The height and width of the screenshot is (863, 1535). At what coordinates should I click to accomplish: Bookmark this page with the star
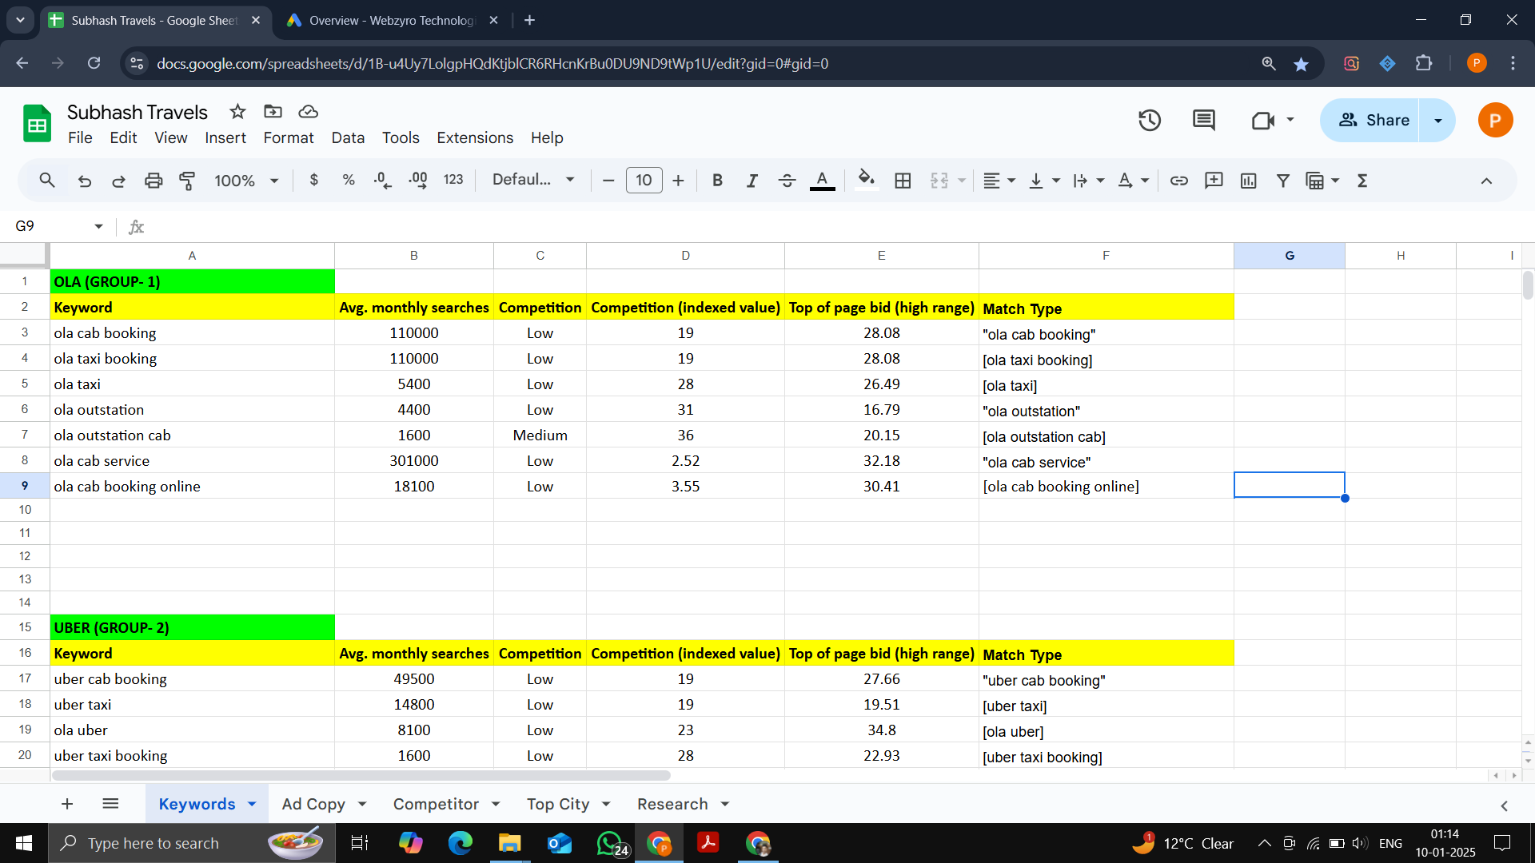coord(1301,64)
